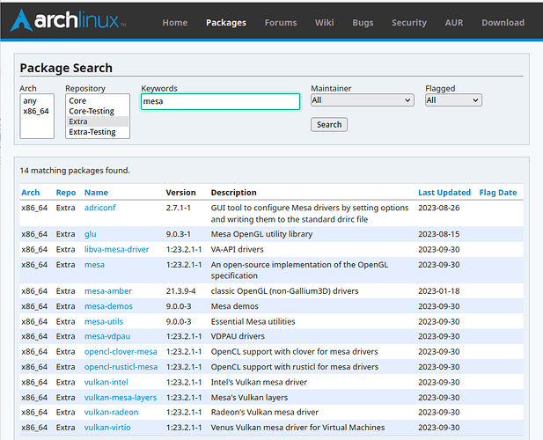
Task: Sort results by Flag Date
Action: coord(498,193)
